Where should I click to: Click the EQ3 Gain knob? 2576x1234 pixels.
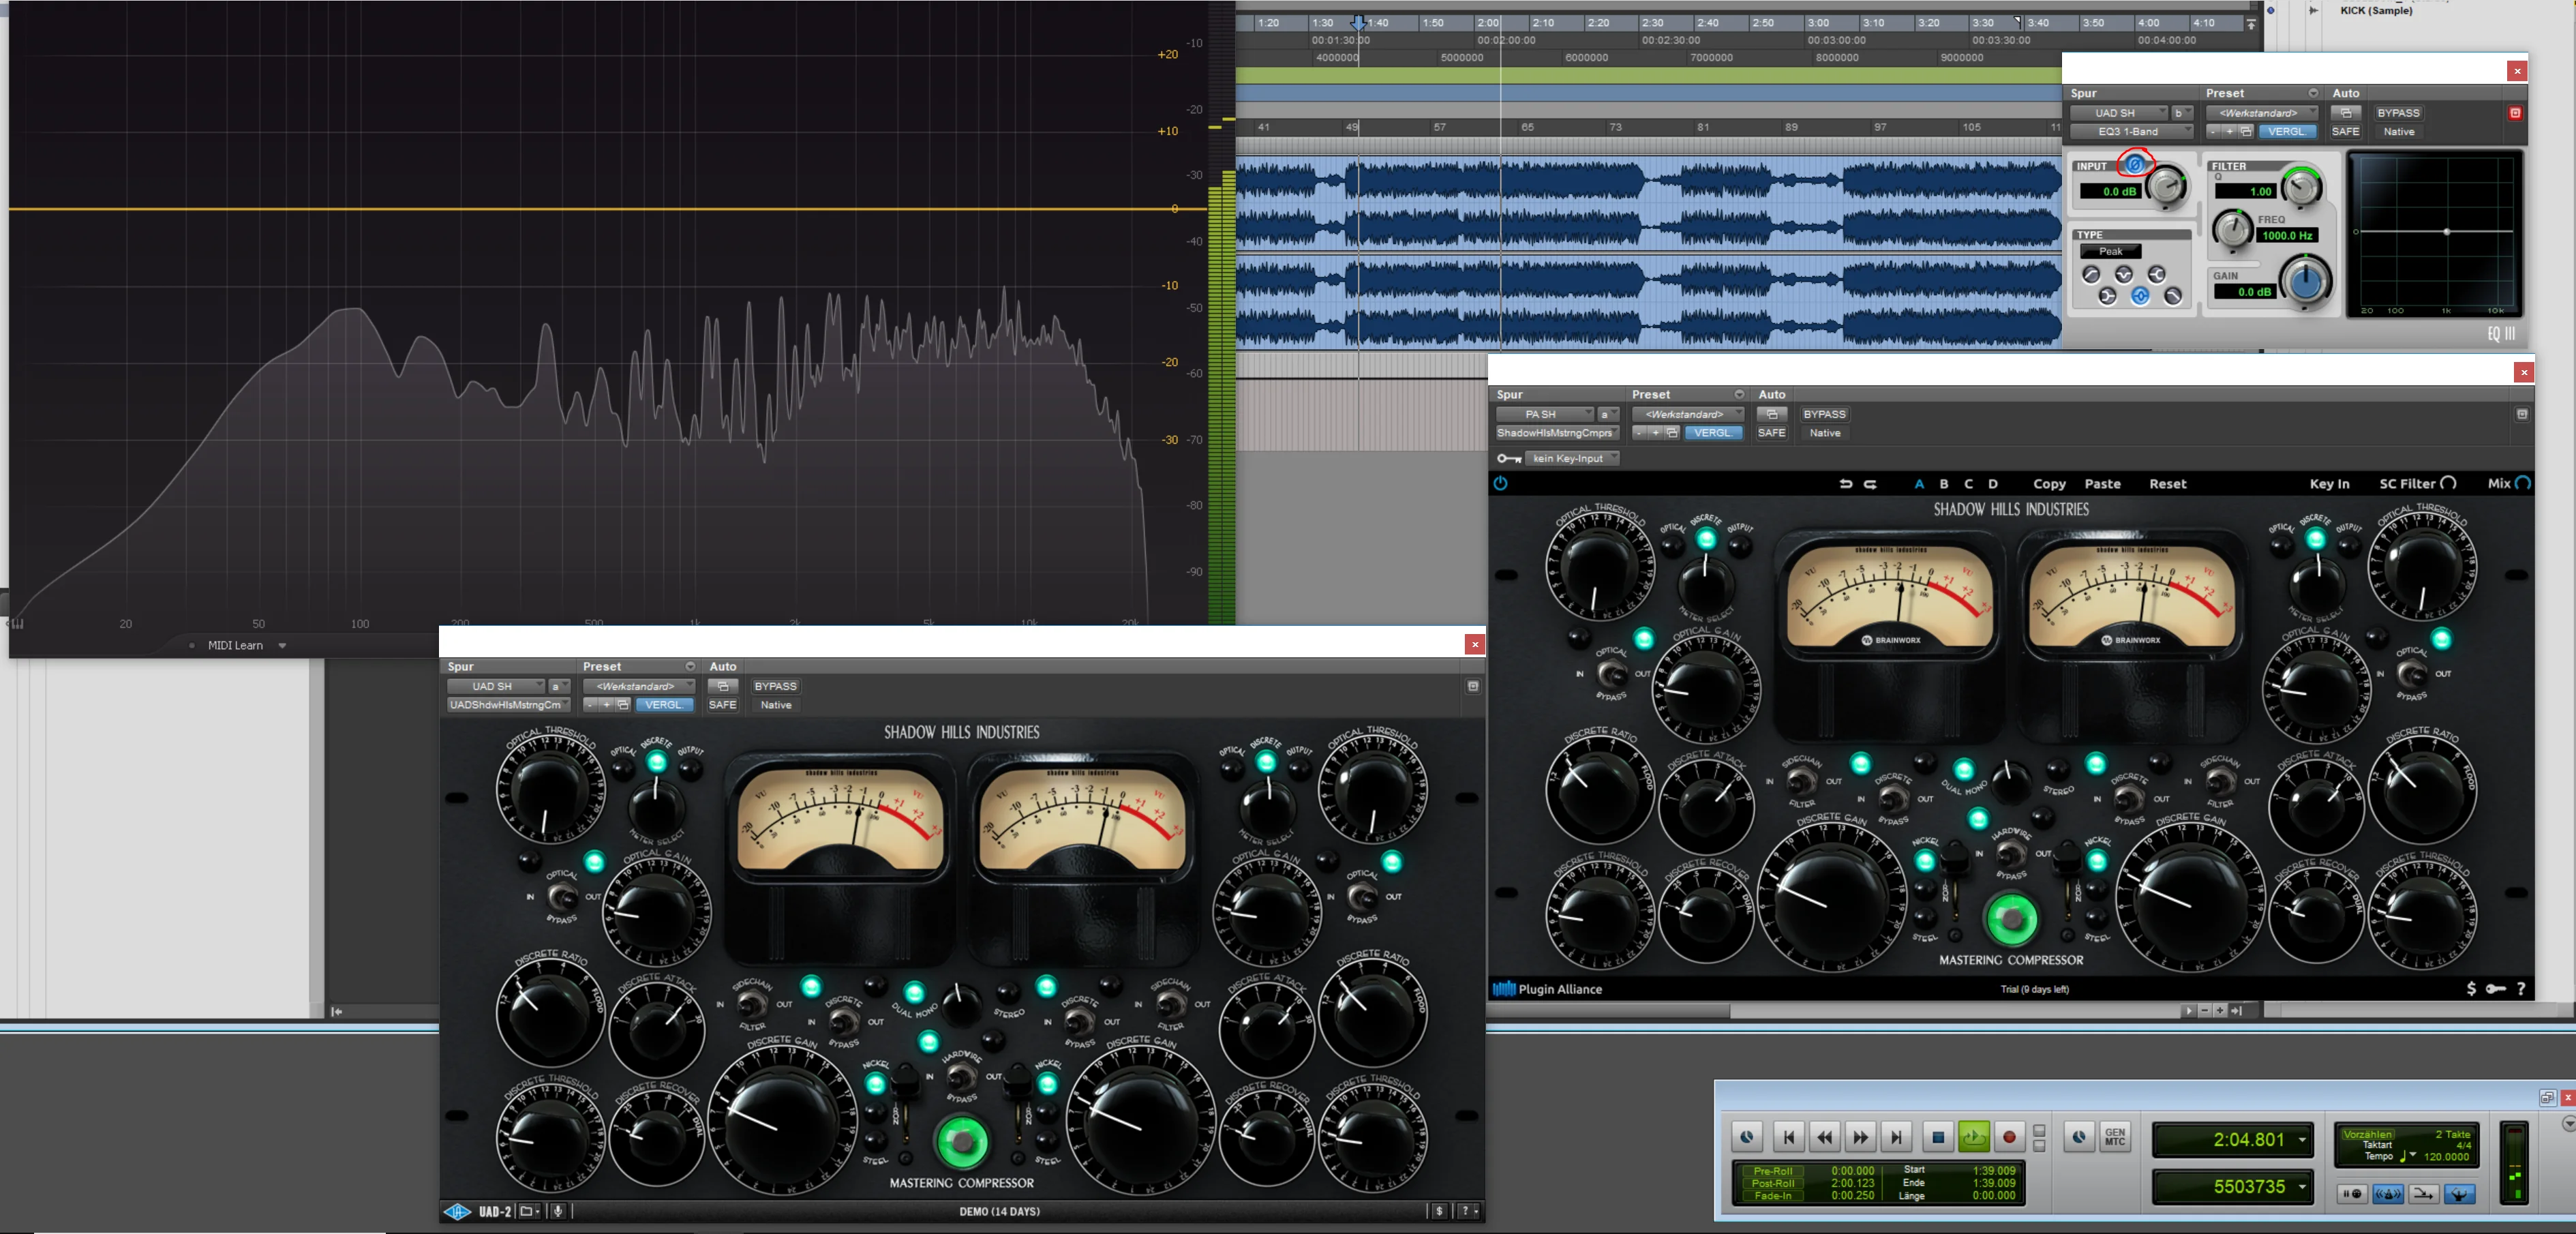(x=2306, y=281)
